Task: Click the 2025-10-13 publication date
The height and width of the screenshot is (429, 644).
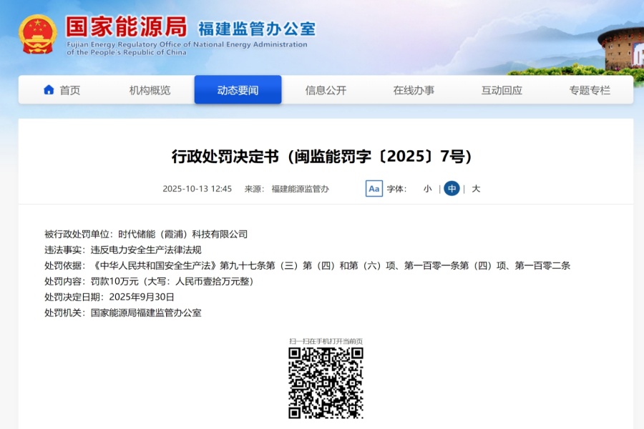Action: (197, 189)
